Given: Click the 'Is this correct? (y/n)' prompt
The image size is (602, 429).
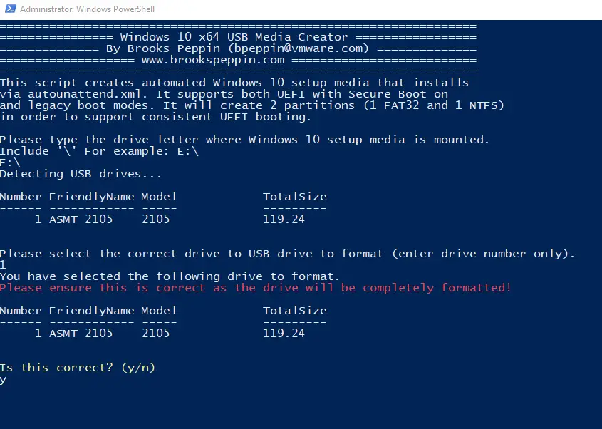Looking at the screenshot, I should [x=77, y=368].
